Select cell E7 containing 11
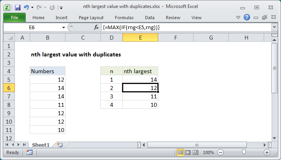Viewport: 281px width, 160px height. [x=140, y=96]
